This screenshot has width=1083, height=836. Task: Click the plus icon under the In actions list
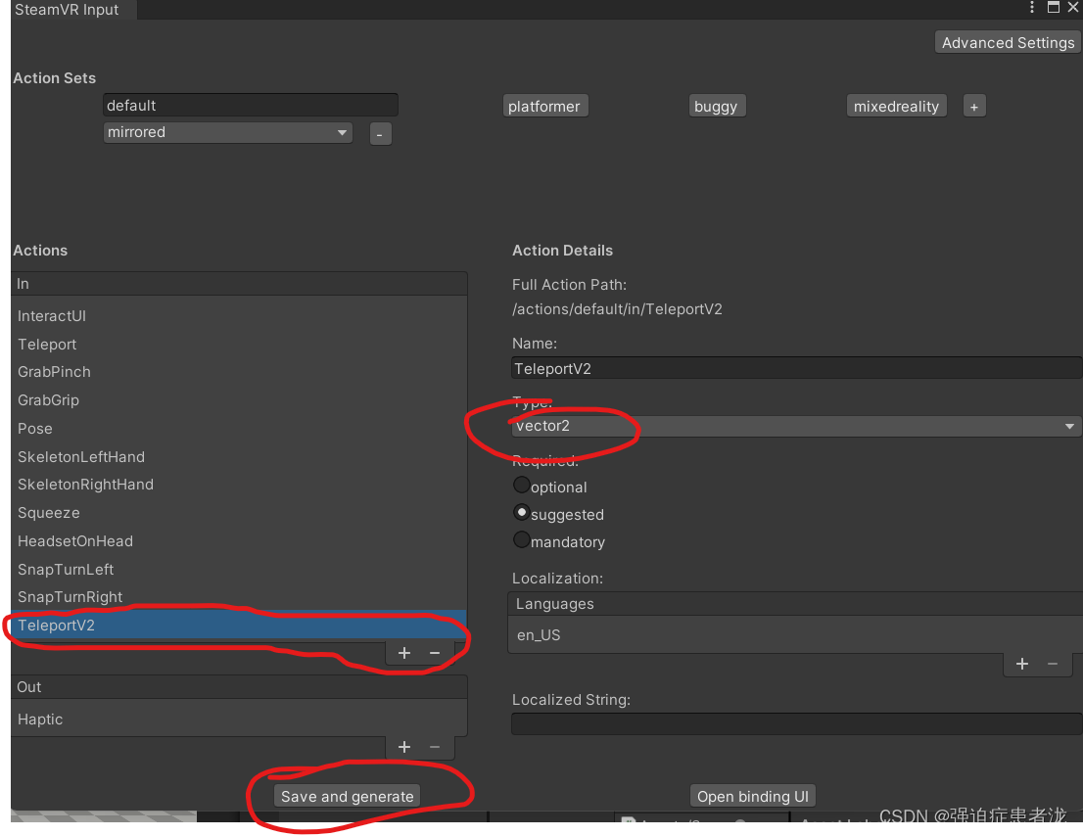point(403,652)
